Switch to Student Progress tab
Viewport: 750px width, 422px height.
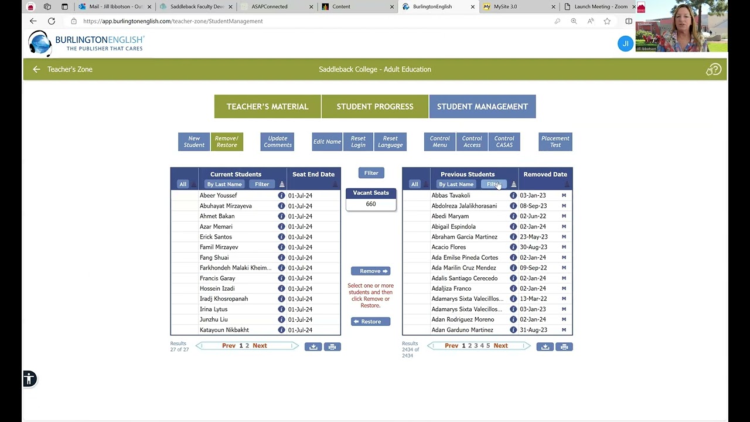pos(375,107)
